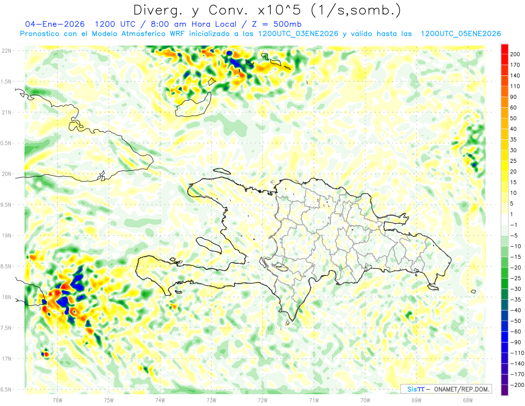Viewport: 525px width, 406px height.
Task: Click the blue "SisTT" logo text
Action: 415,389
